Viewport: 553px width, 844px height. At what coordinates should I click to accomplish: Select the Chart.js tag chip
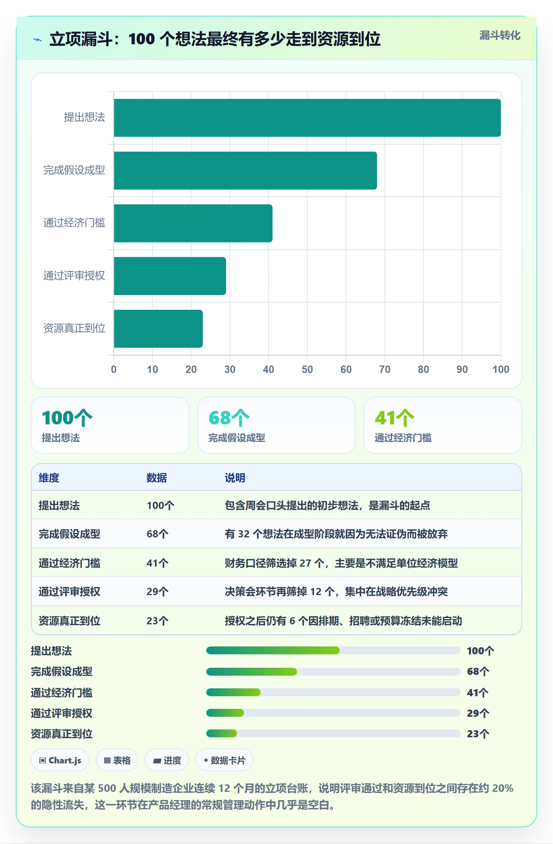click(60, 760)
